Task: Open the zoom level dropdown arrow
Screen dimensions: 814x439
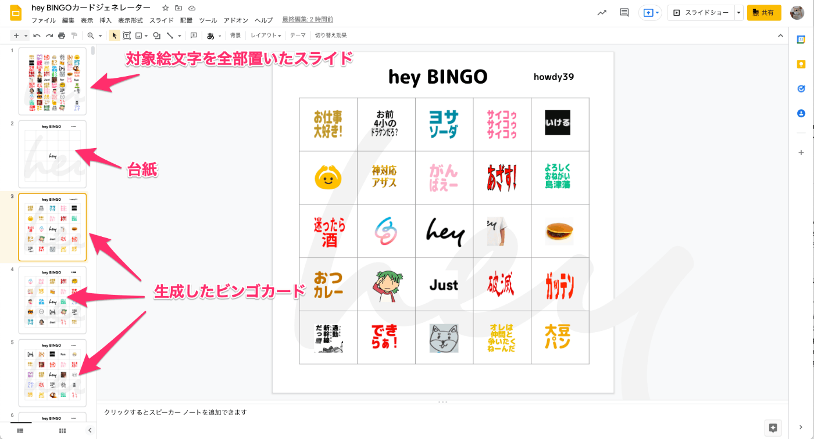Action: tap(100, 35)
